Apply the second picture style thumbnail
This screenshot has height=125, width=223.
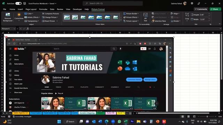[75, 17]
